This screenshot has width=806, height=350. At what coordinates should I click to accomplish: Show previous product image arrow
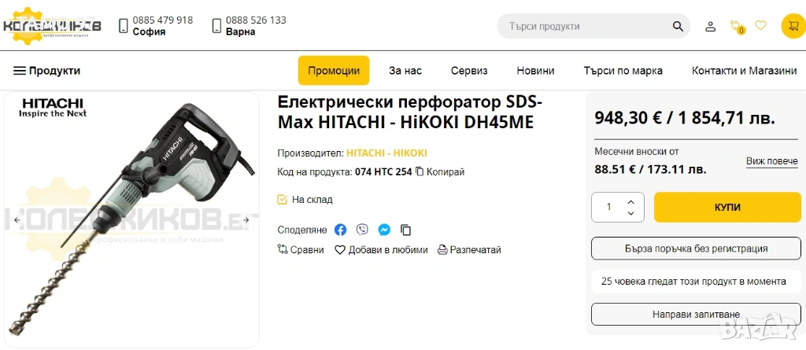17,220
